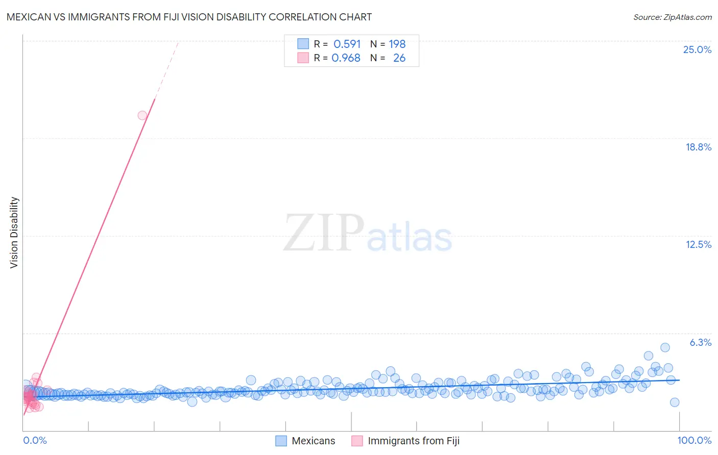Image resolution: width=718 pixels, height=455 pixels.
Task: Click the pink Immigrants from Fiji legend swatch
Action: [x=357, y=441]
